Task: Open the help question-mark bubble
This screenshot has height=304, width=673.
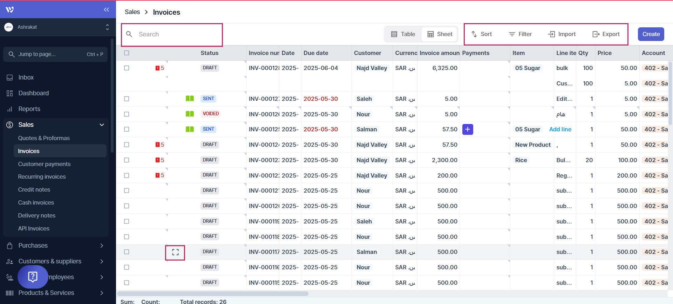Action: click(33, 277)
